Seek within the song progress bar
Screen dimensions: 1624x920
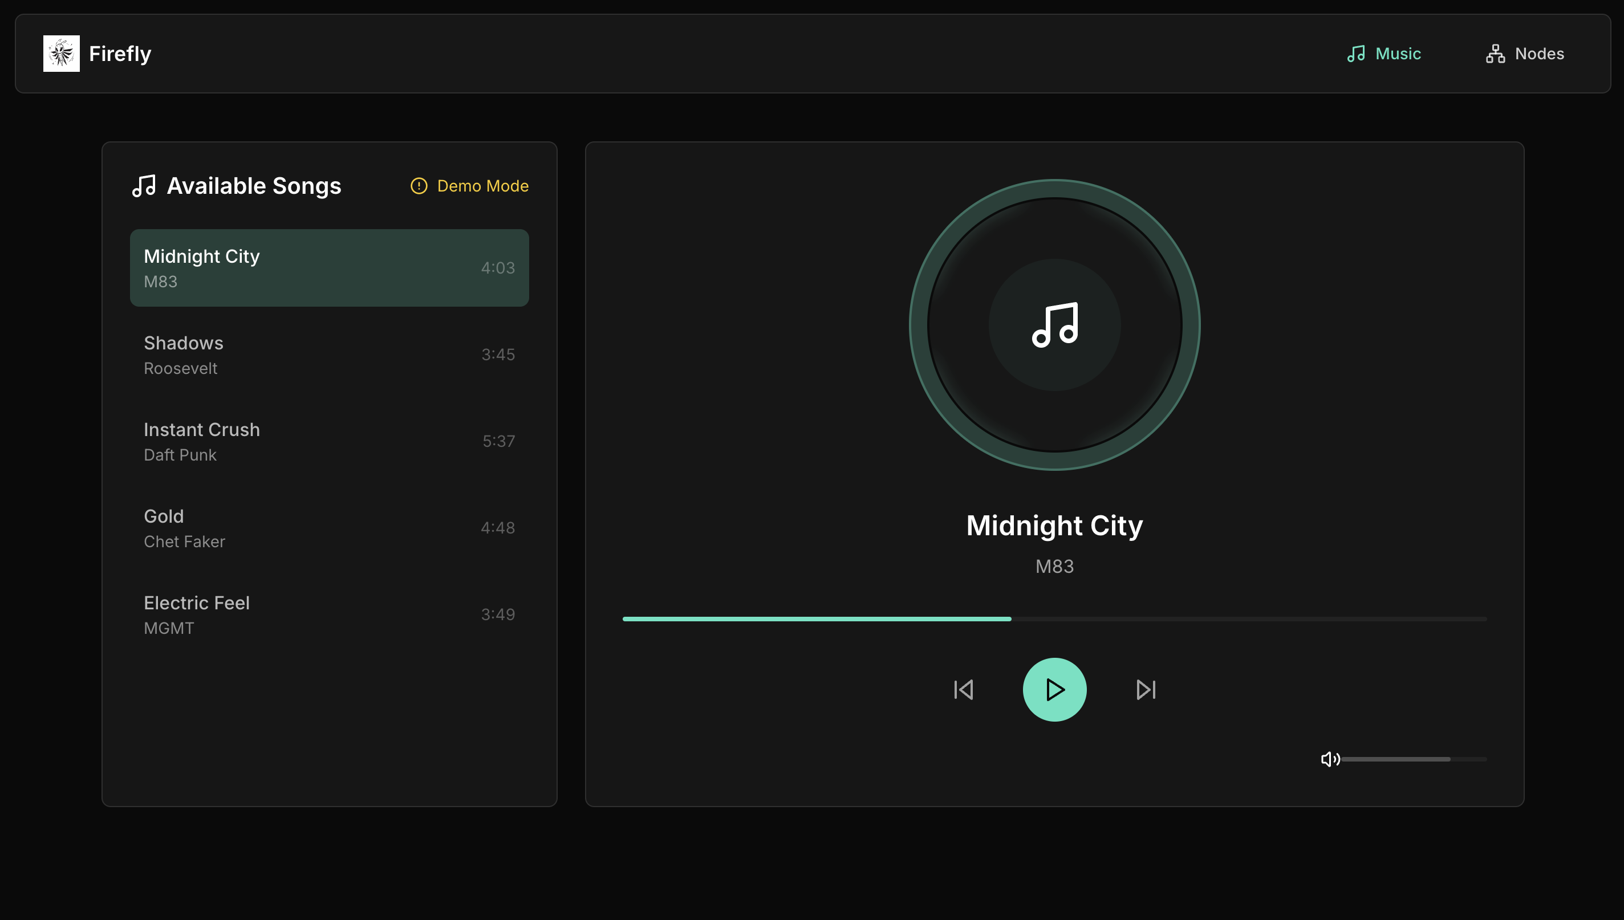point(1055,618)
